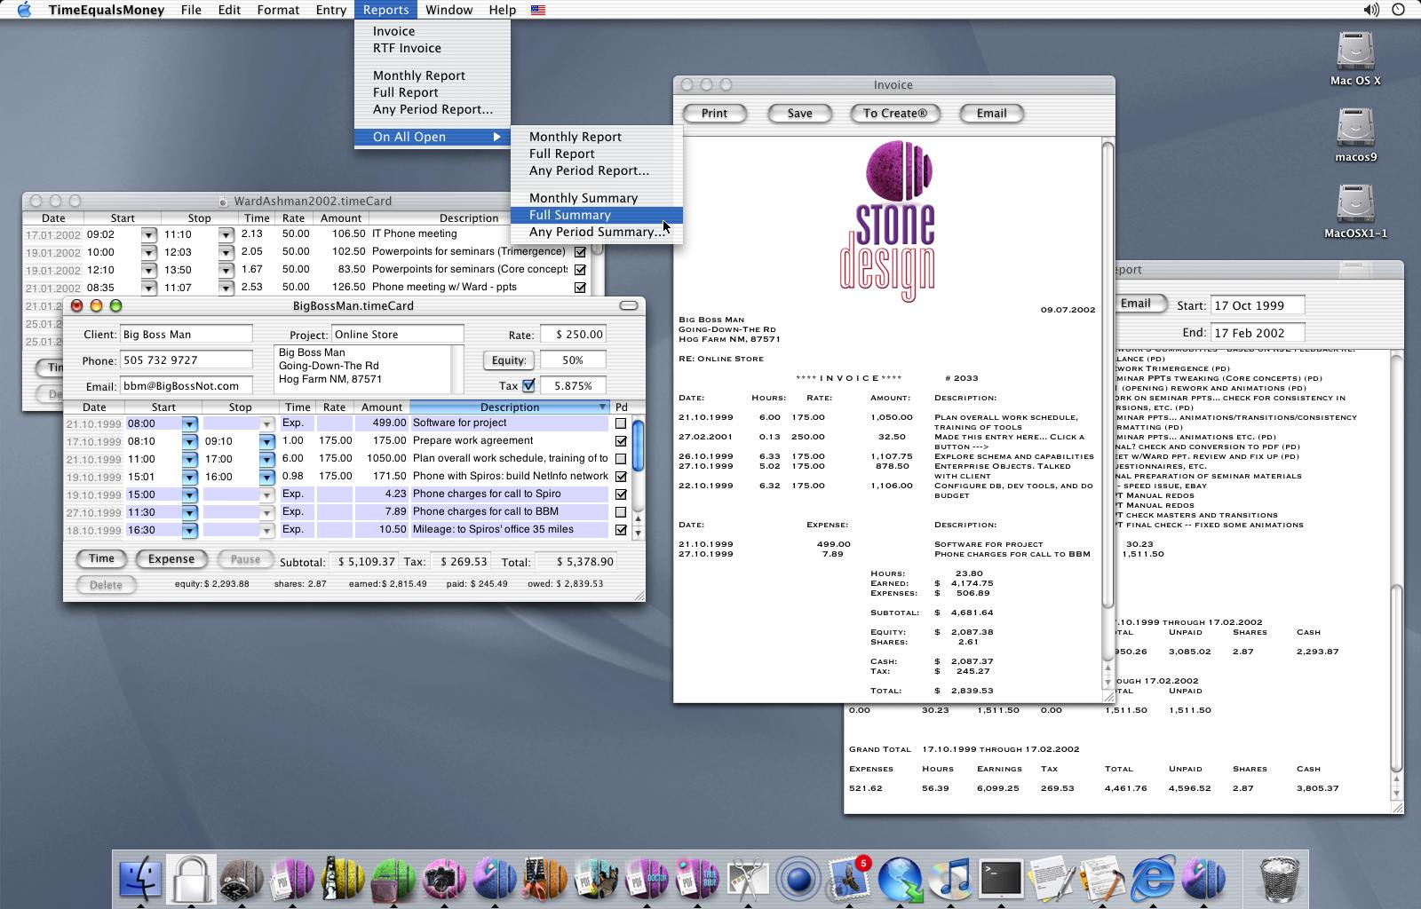This screenshot has height=909, width=1421.
Task: Click the Print button in Invoice window
Action: click(x=714, y=114)
